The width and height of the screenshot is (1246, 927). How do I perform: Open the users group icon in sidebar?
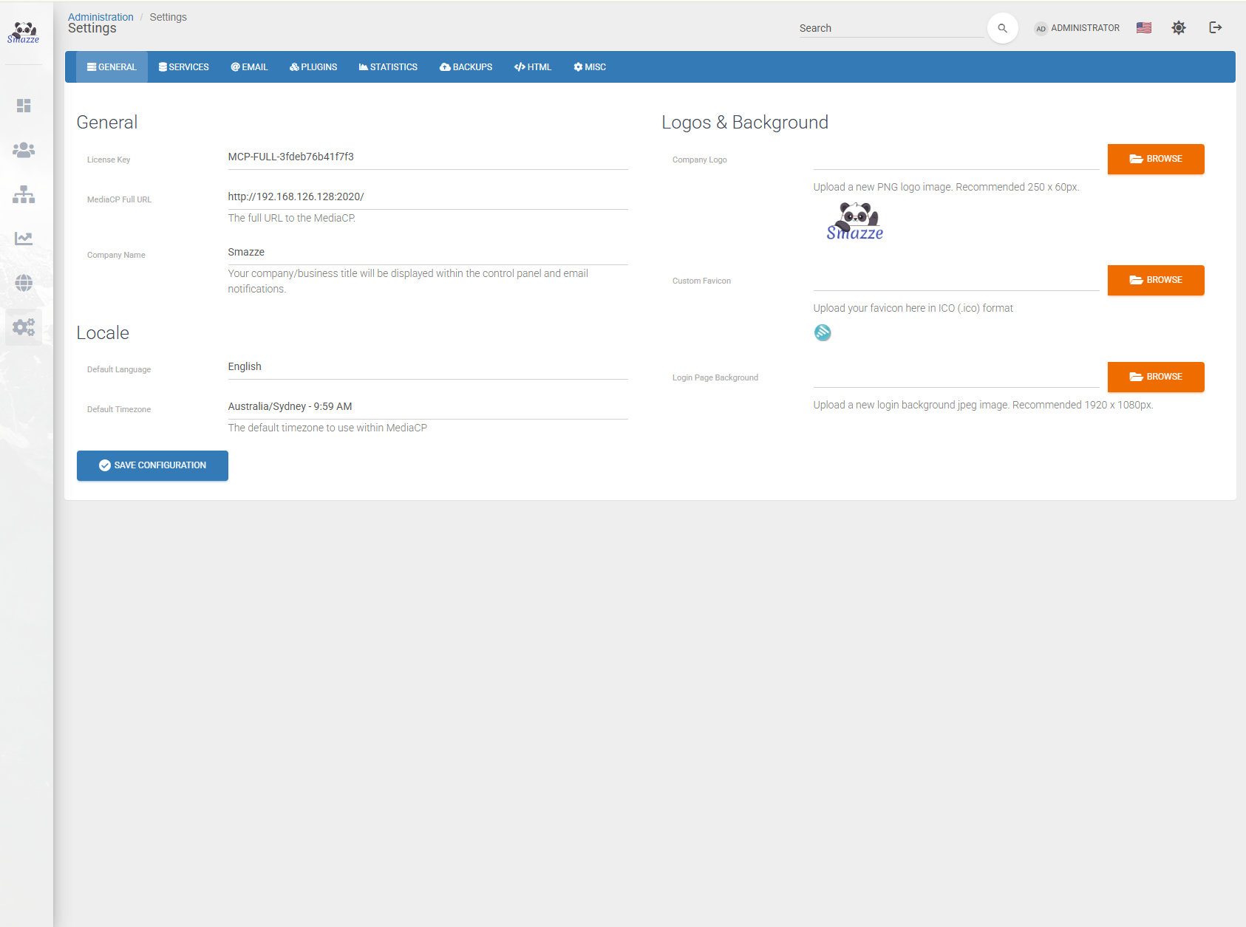[24, 150]
